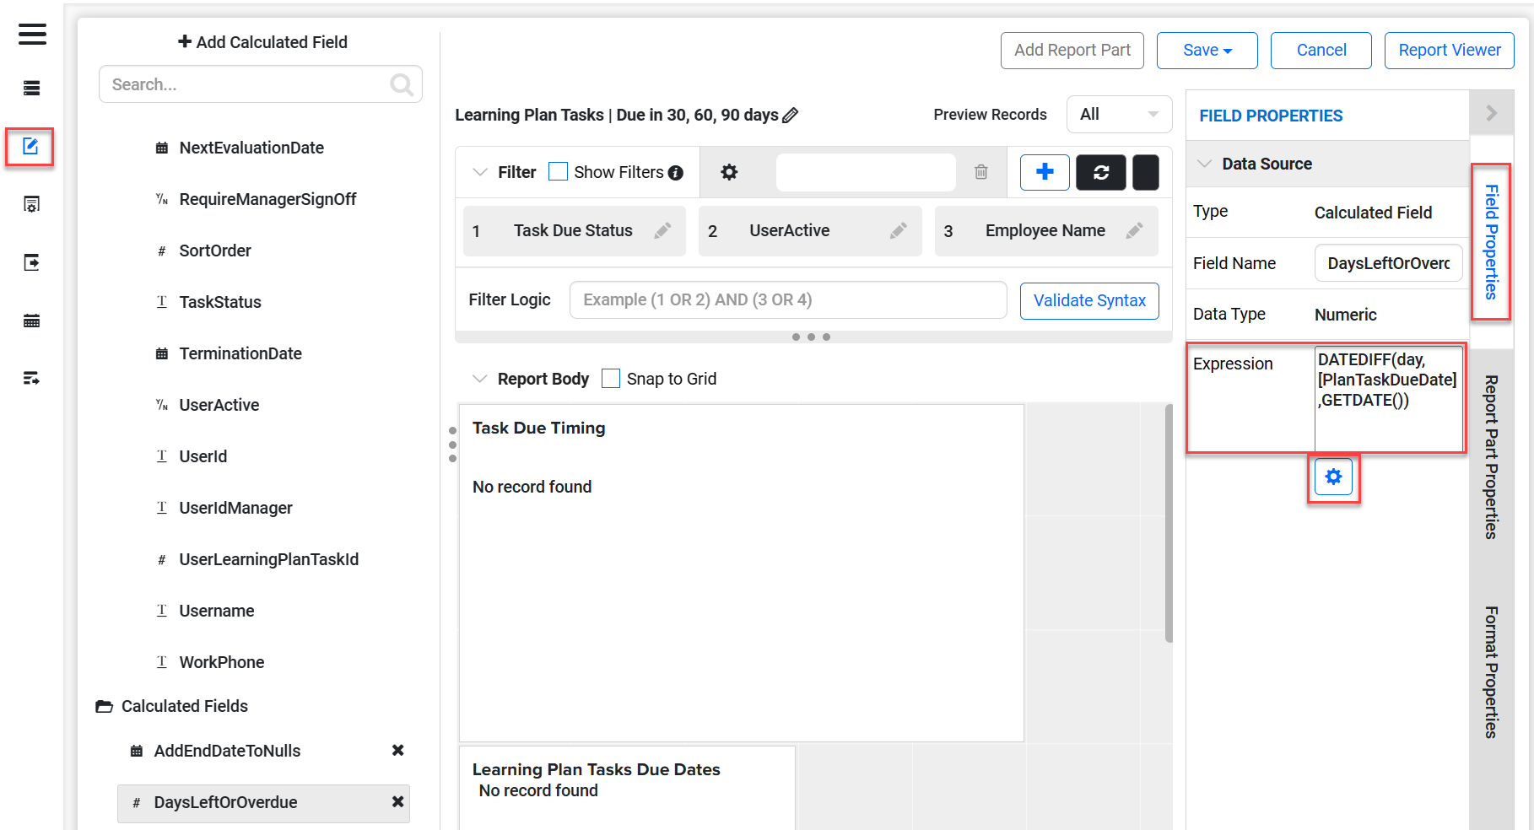Select the UserActive field in list
Viewport: 1534px width, 830px height.
tap(207, 405)
